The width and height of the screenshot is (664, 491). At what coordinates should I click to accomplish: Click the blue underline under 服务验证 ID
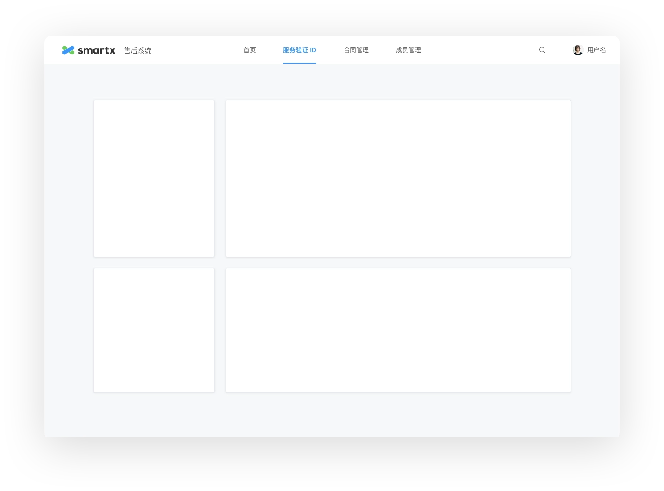[x=300, y=63]
